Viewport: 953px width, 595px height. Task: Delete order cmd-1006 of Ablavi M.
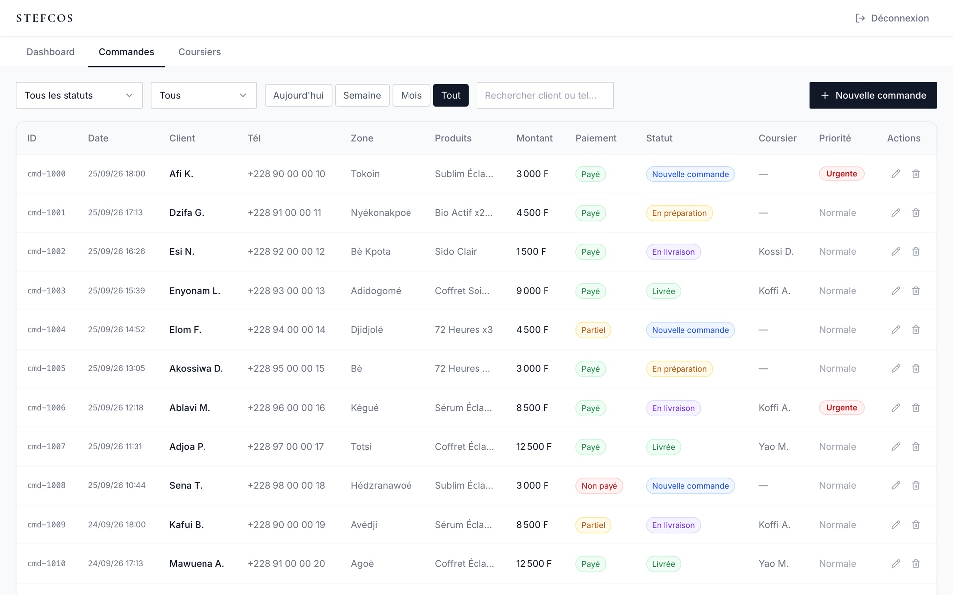(x=916, y=408)
